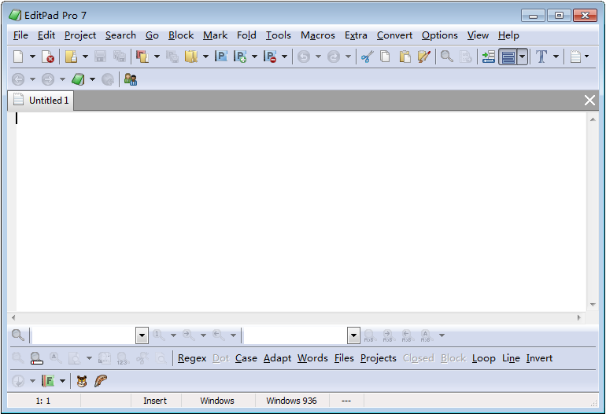Click the feather quill icon
The height and width of the screenshot is (414, 606).
pyautogui.click(x=101, y=381)
